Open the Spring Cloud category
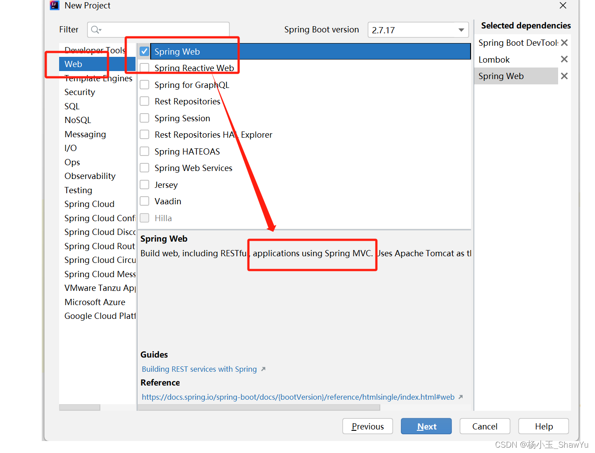Screen dimensions: 595x453 pyautogui.click(x=89, y=204)
